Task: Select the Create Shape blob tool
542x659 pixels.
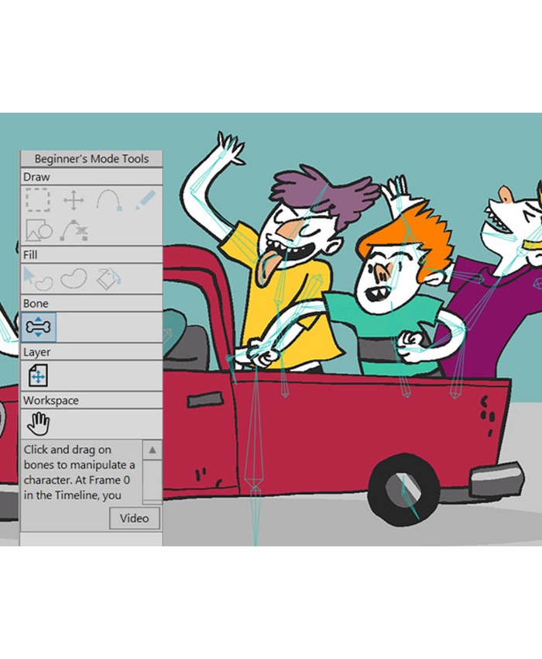Action: coord(74,278)
